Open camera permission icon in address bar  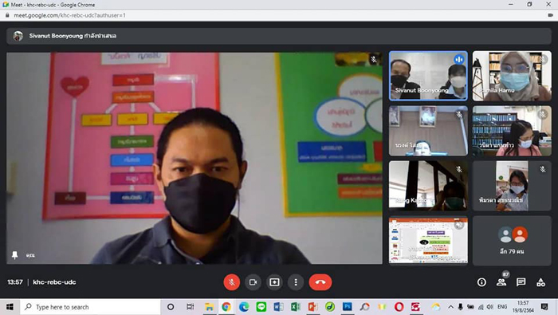[x=550, y=15]
